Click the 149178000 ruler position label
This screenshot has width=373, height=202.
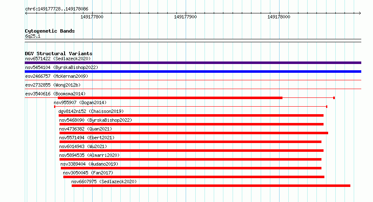click(x=279, y=17)
